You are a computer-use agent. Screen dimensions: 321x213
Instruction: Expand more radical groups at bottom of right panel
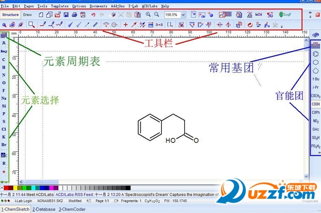319,153
